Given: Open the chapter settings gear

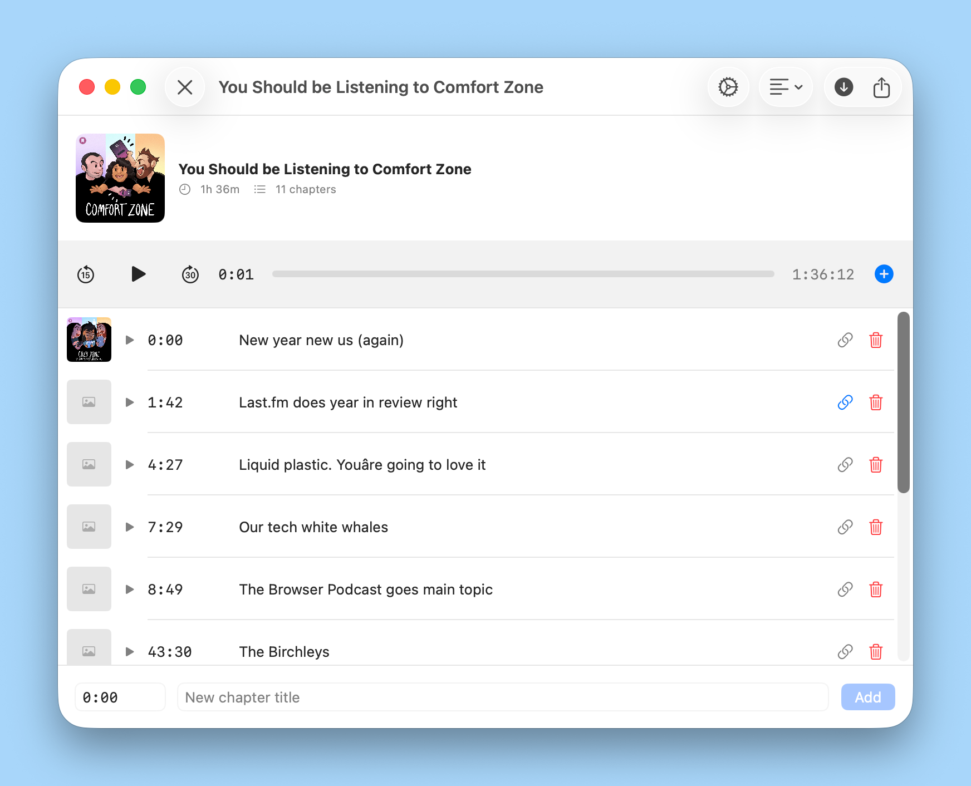Looking at the screenshot, I should (x=728, y=87).
